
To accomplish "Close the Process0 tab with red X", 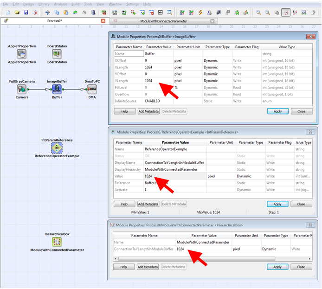I will pos(103,21).
